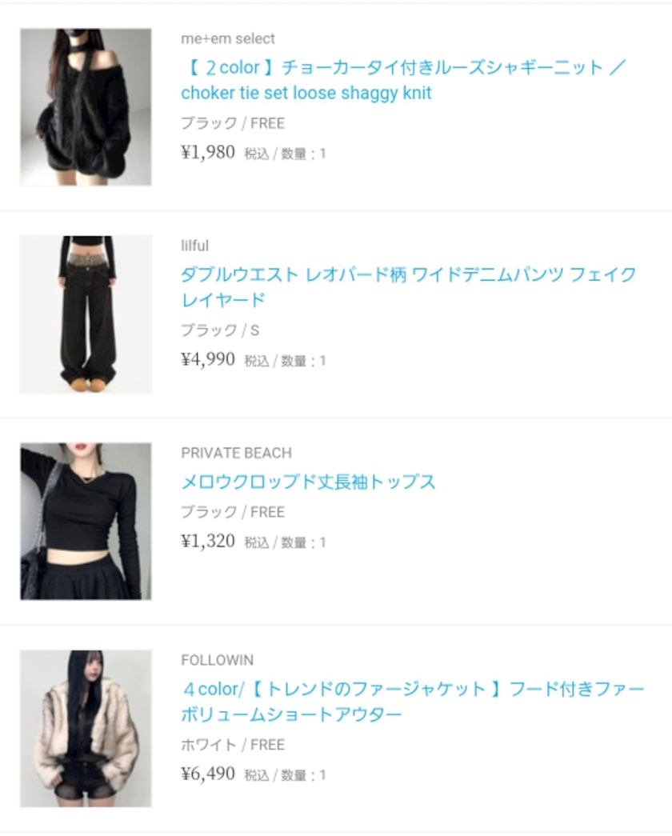Select the ¥4,990 price of denim pants

[208, 359]
